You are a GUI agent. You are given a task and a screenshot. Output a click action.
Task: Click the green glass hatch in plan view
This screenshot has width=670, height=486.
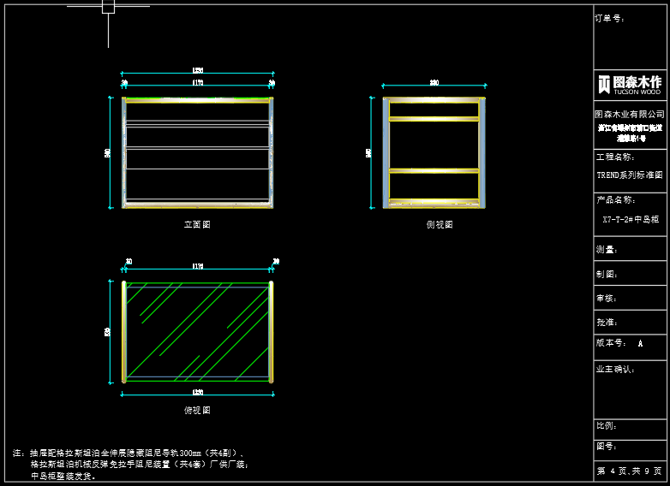tap(197, 332)
